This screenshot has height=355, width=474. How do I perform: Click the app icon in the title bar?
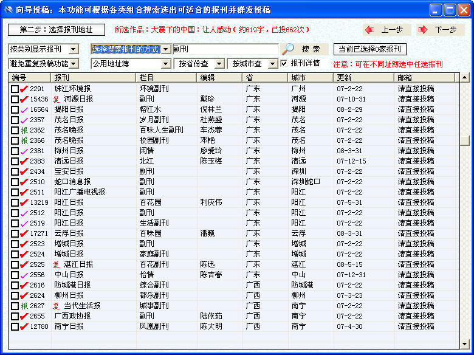pos(8,10)
